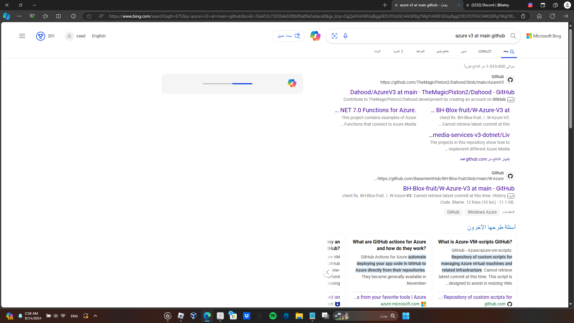Viewport: 574px width, 323px height.
Task: Start Read aloud from address bar
Action: tap(101, 16)
